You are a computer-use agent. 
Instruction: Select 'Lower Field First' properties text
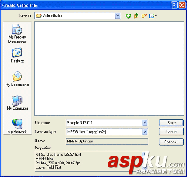tap(49, 168)
